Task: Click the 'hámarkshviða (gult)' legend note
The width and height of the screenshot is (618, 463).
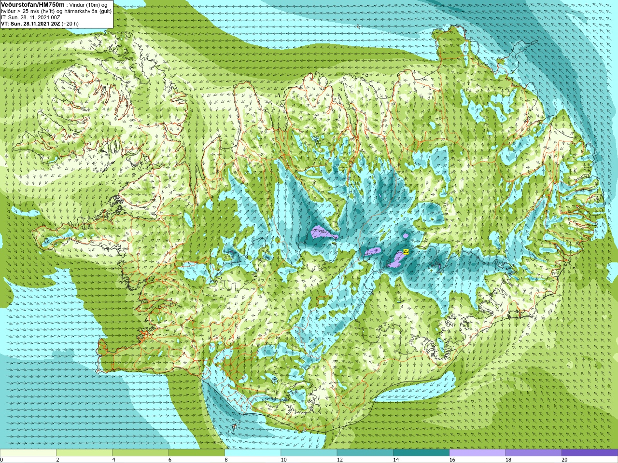Action: [87, 11]
